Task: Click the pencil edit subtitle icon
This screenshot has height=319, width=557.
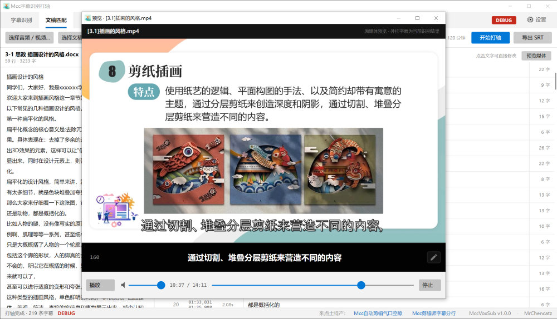Action: pyautogui.click(x=433, y=257)
